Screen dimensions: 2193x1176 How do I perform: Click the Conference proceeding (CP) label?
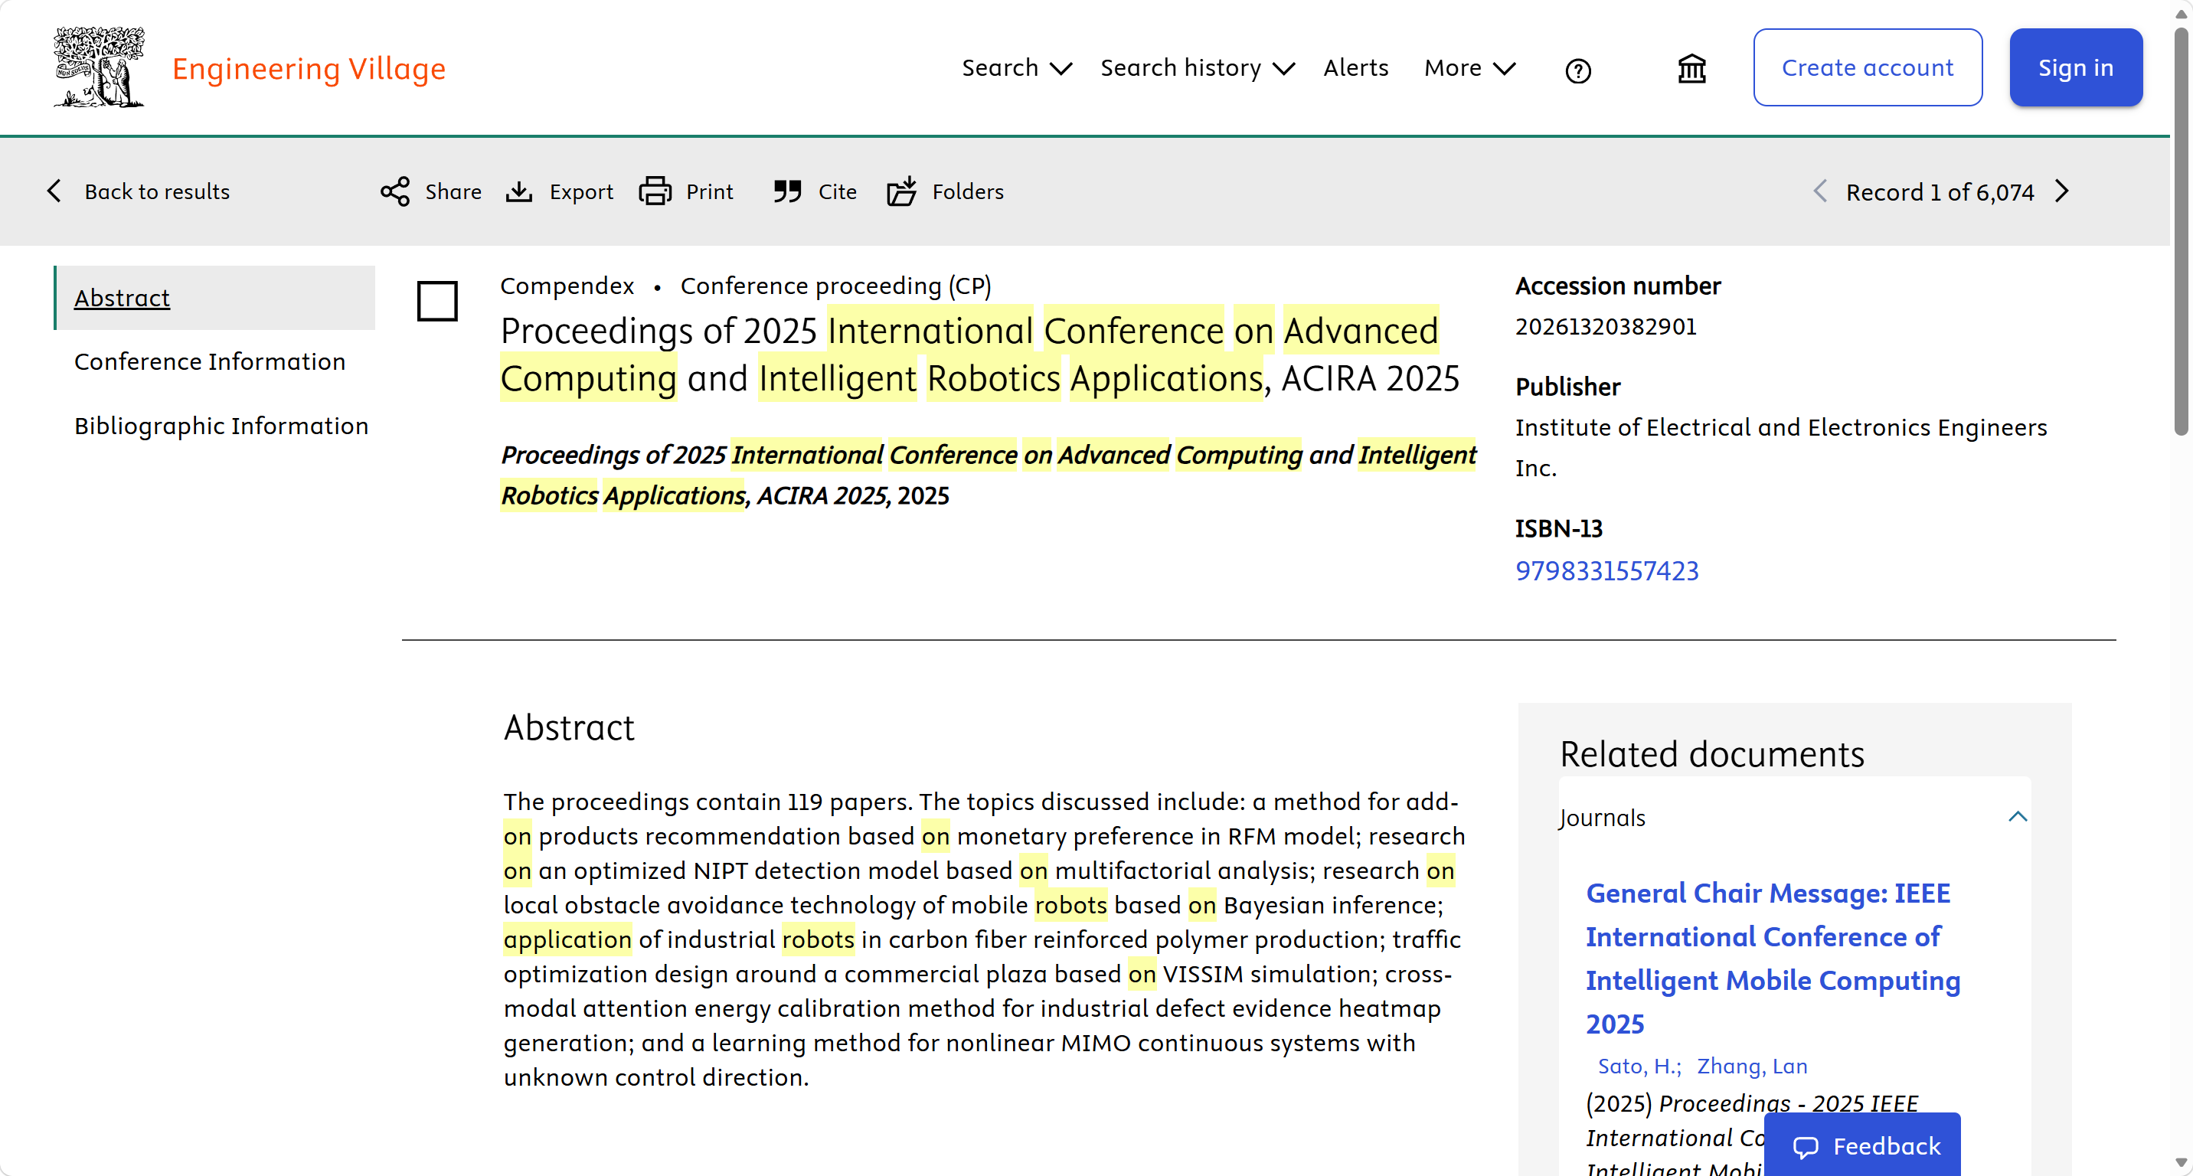click(x=836, y=286)
